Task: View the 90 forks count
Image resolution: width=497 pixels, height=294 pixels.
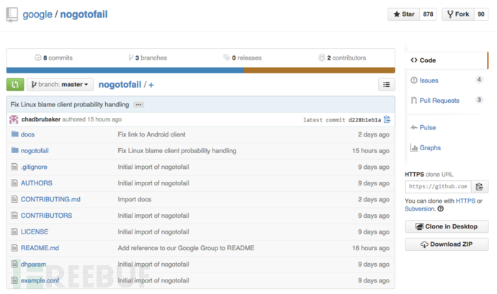Action: tap(481, 14)
